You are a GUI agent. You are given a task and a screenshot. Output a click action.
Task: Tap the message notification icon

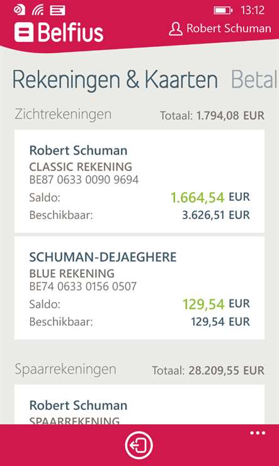pyautogui.click(x=57, y=10)
